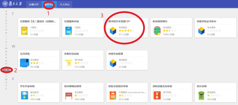Viewport: 238px width, 105px height.
Task: Open the 体育场馆预约 stadium icon
Action: (x=157, y=31)
